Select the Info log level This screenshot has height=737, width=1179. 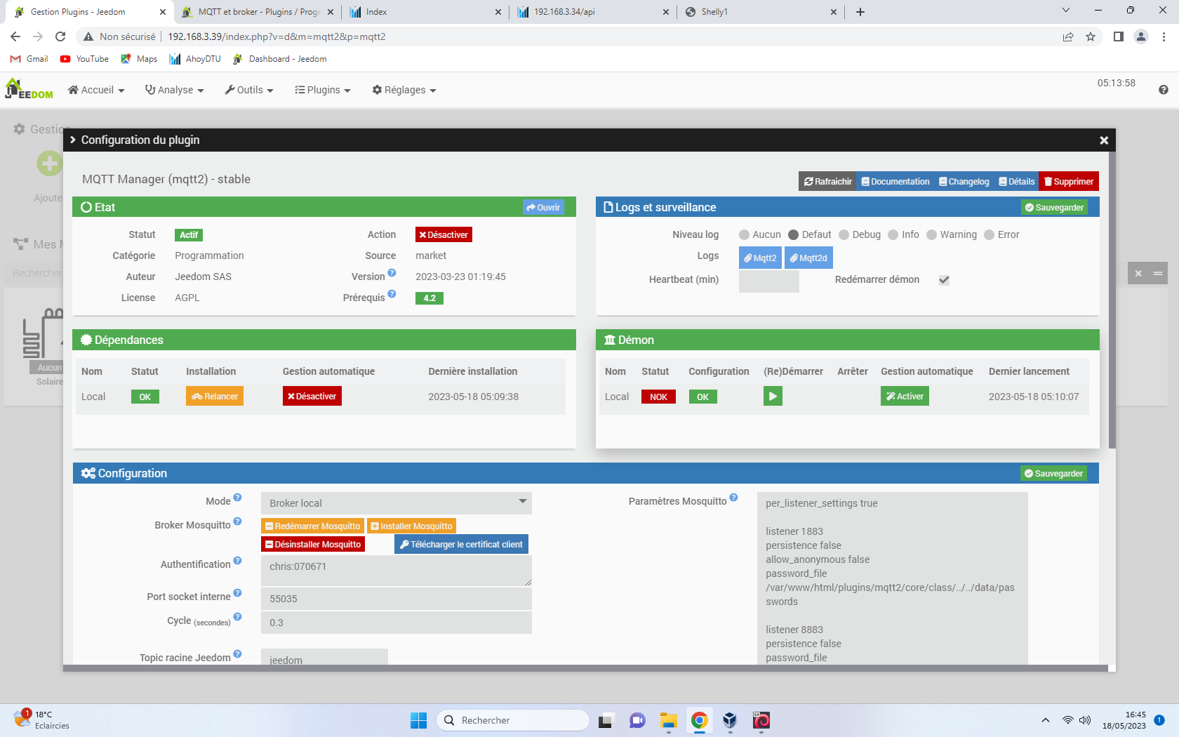click(x=893, y=234)
